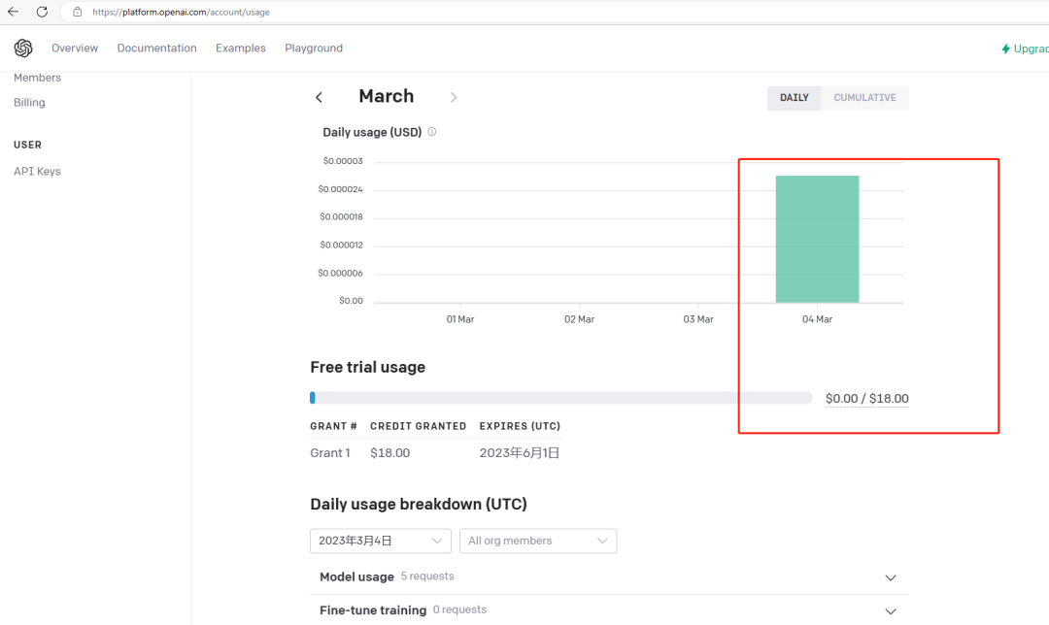Image resolution: width=1049 pixels, height=625 pixels.
Task: Open the 2023年3月4日 date dropdown
Action: (x=381, y=541)
